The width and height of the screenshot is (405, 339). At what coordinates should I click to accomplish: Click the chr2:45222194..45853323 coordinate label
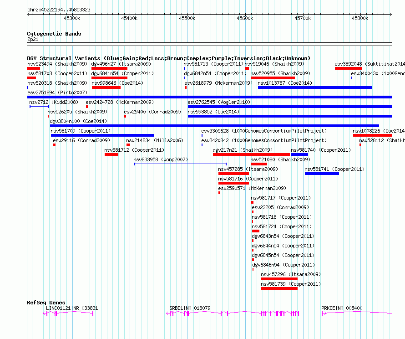[x=59, y=10]
